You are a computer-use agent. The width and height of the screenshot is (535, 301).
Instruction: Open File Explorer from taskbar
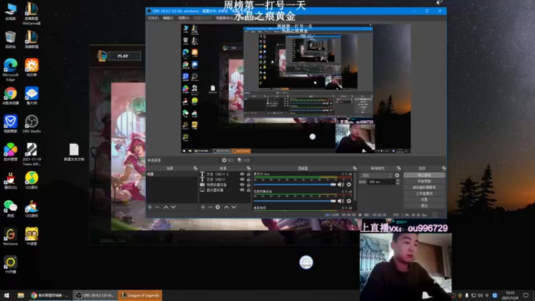tap(21, 295)
